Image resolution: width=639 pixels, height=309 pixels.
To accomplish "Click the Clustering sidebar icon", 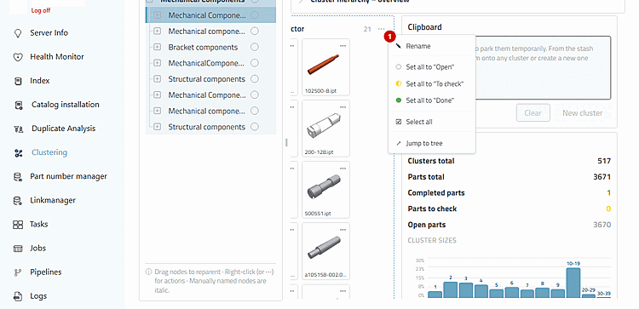I will [18, 153].
